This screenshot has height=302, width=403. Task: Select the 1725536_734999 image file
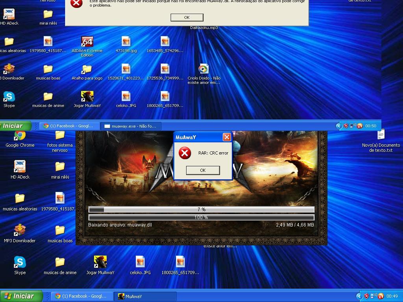(165, 70)
